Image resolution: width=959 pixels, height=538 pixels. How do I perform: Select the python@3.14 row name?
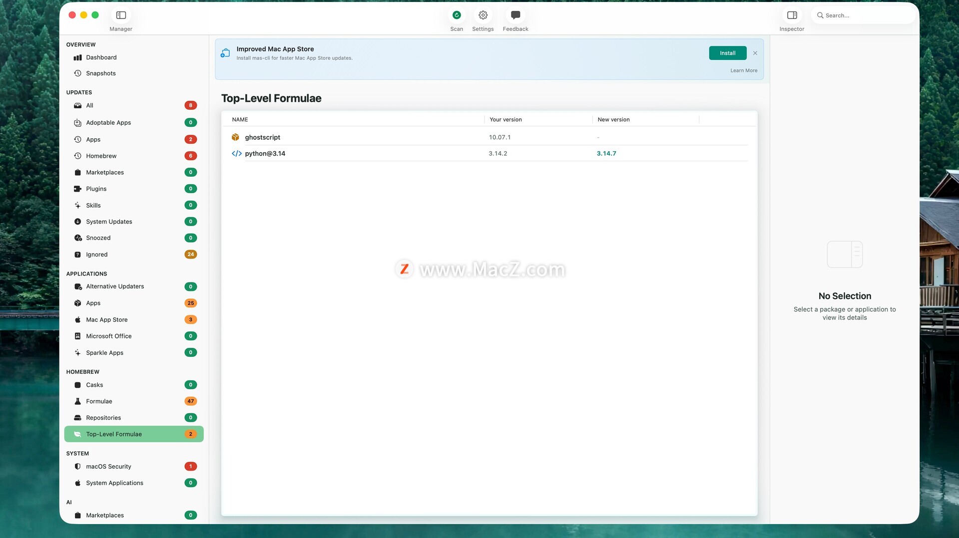pyautogui.click(x=265, y=154)
